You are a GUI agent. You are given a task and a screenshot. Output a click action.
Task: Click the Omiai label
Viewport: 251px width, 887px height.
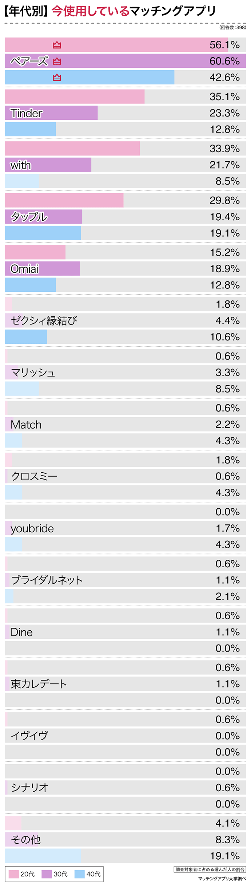[x=24, y=269]
